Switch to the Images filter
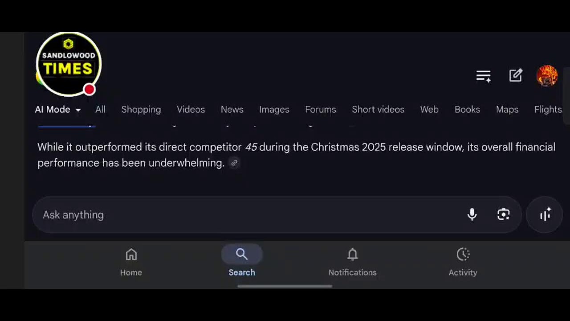Viewport: 570px width, 321px height. (x=274, y=110)
